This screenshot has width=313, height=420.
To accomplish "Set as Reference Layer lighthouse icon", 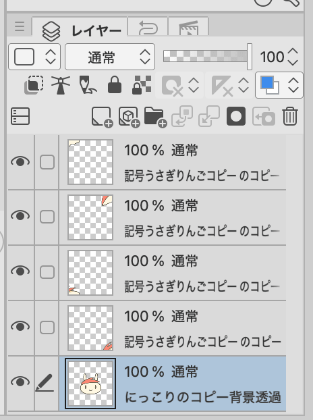I will click(61, 85).
